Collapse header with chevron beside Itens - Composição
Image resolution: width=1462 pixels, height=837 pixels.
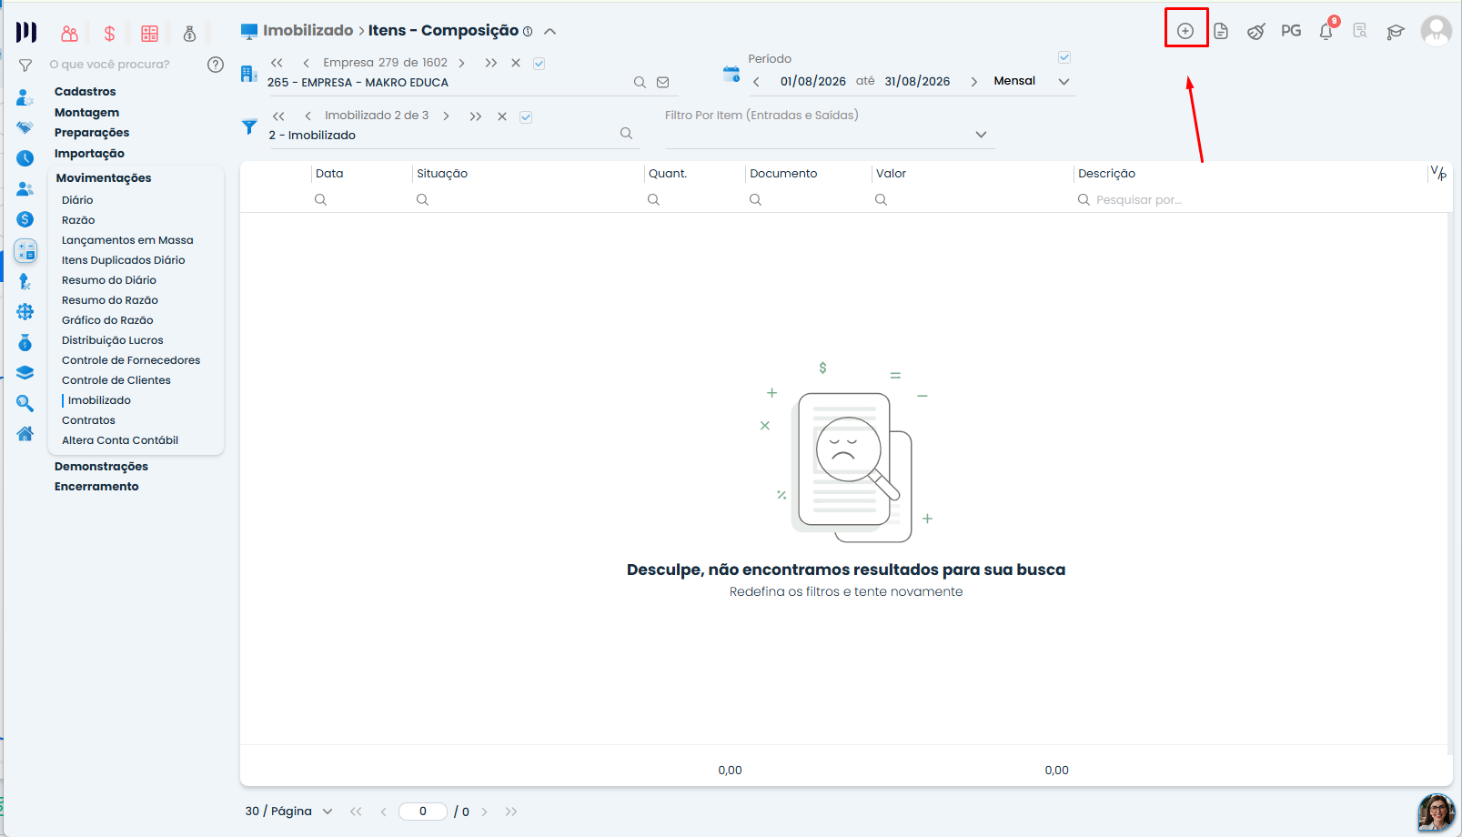point(550,31)
